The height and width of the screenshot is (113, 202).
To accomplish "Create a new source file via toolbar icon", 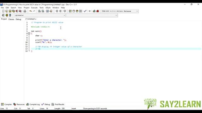I will coord(3,11).
